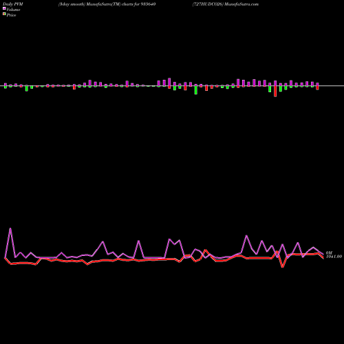This screenshot has height=344, width=344.
Task: Select the 'Price' legend label
Action: click(x=11, y=15)
